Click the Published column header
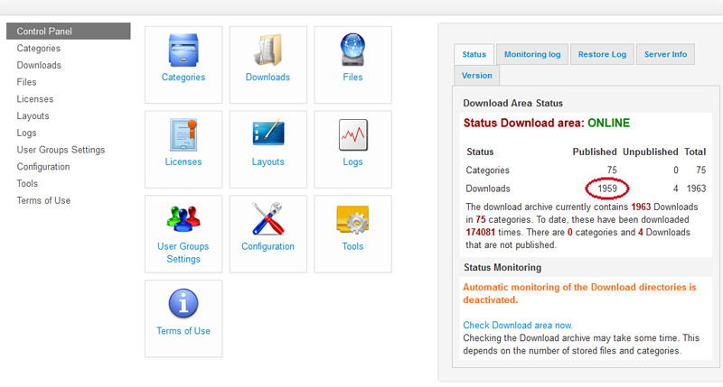This screenshot has width=723, height=387. 595,152
